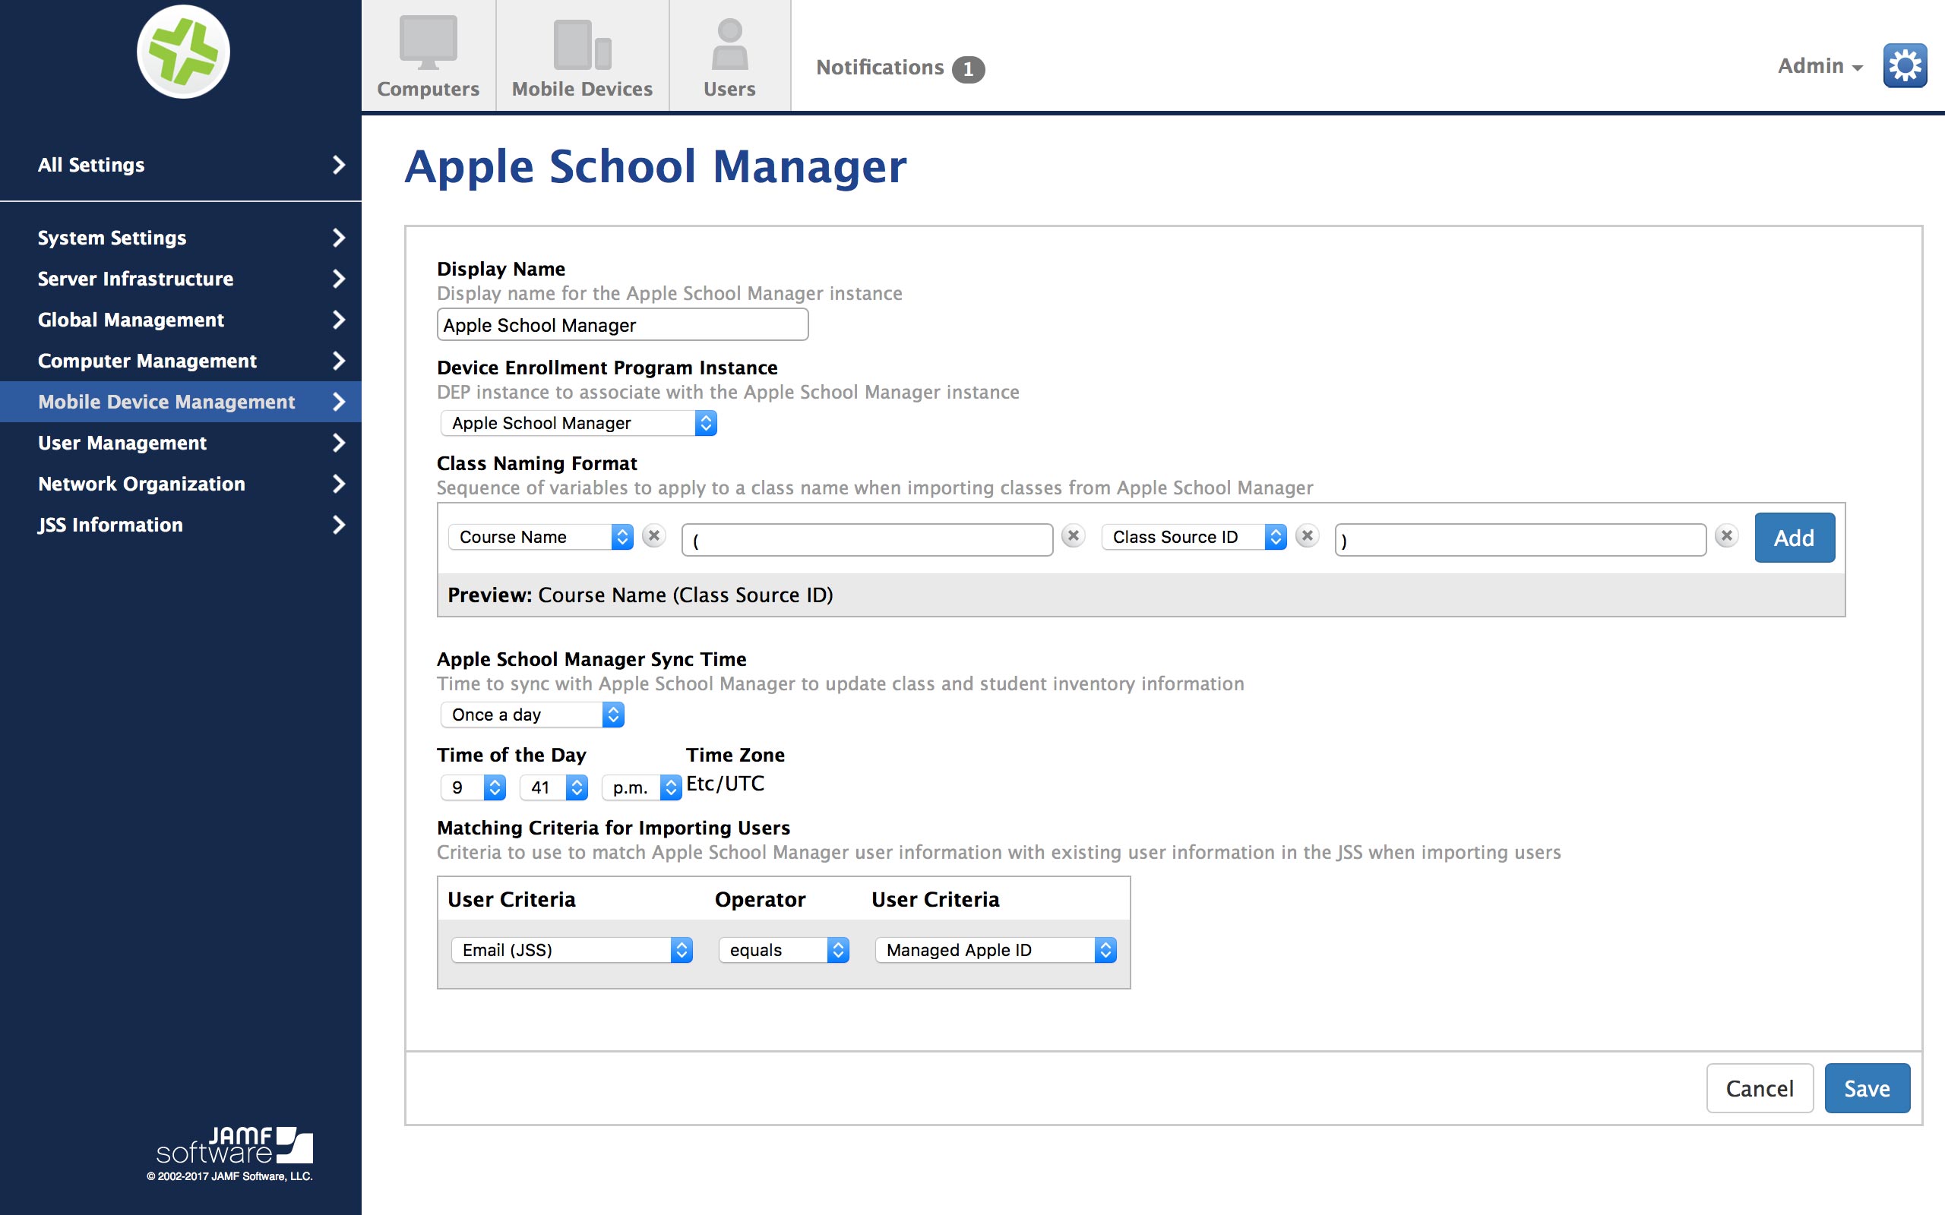Screen dimensions: 1945x1215
Task: Open Global Management category
Action: point(181,320)
